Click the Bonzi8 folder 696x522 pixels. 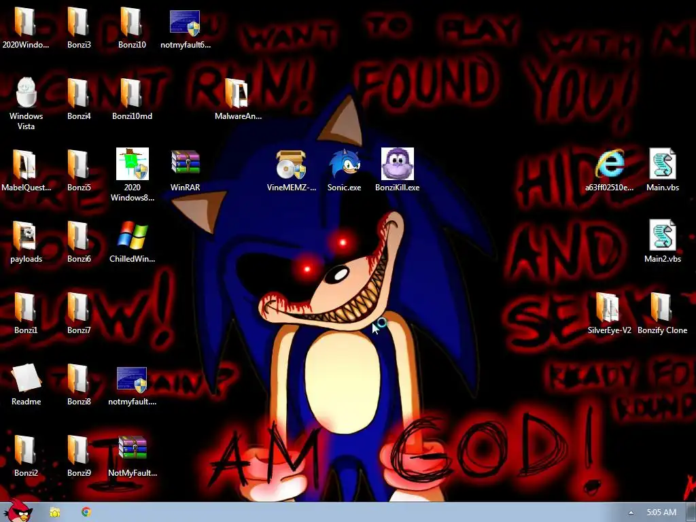click(79, 379)
